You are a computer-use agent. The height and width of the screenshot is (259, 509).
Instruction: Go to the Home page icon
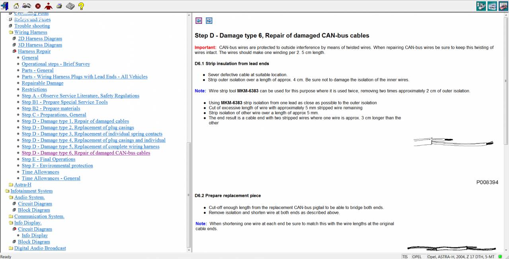(x=16, y=6)
